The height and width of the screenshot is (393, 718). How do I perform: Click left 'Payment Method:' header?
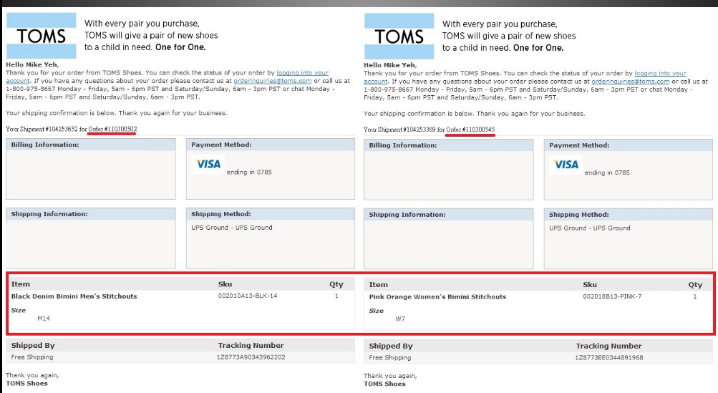pos(221,145)
